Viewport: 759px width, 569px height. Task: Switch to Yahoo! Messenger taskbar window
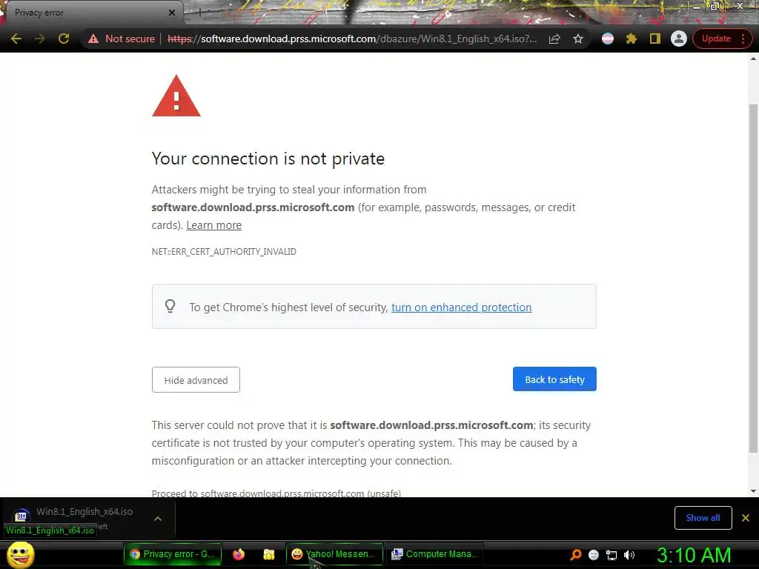[x=334, y=554]
